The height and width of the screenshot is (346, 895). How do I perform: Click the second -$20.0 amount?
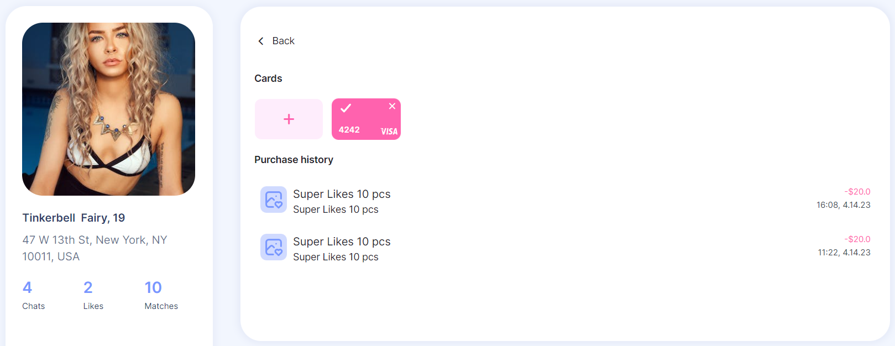point(857,239)
